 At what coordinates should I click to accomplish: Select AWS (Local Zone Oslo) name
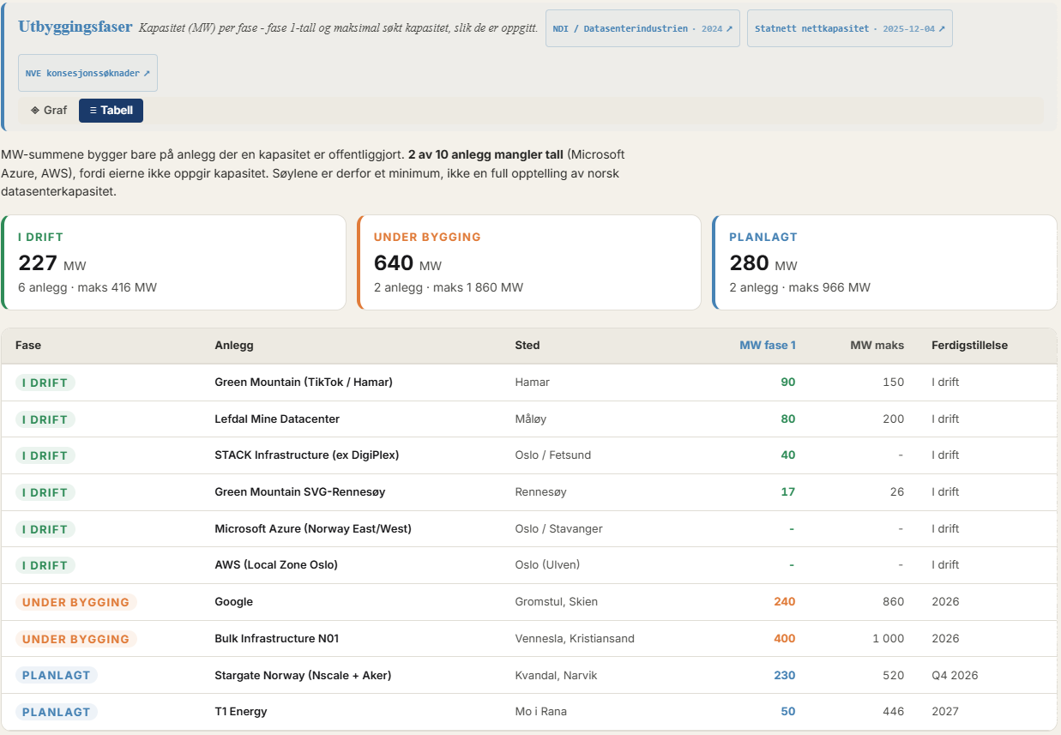pos(276,564)
